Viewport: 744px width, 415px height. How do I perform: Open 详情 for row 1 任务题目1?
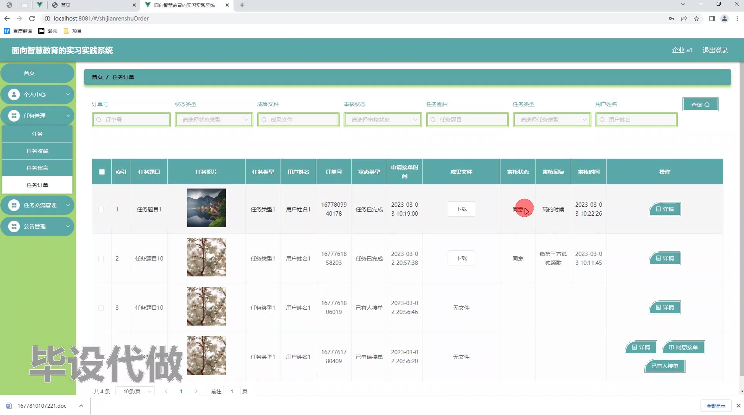pyautogui.click(x=665, y=209)
